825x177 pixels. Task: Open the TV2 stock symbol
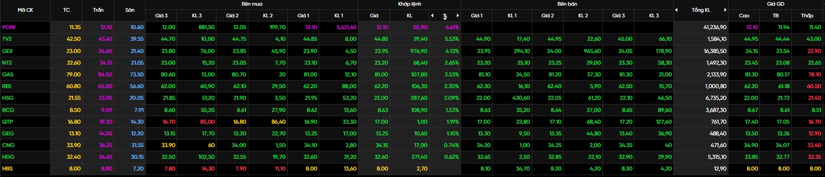pyautogui.click(x=7, y=39)
